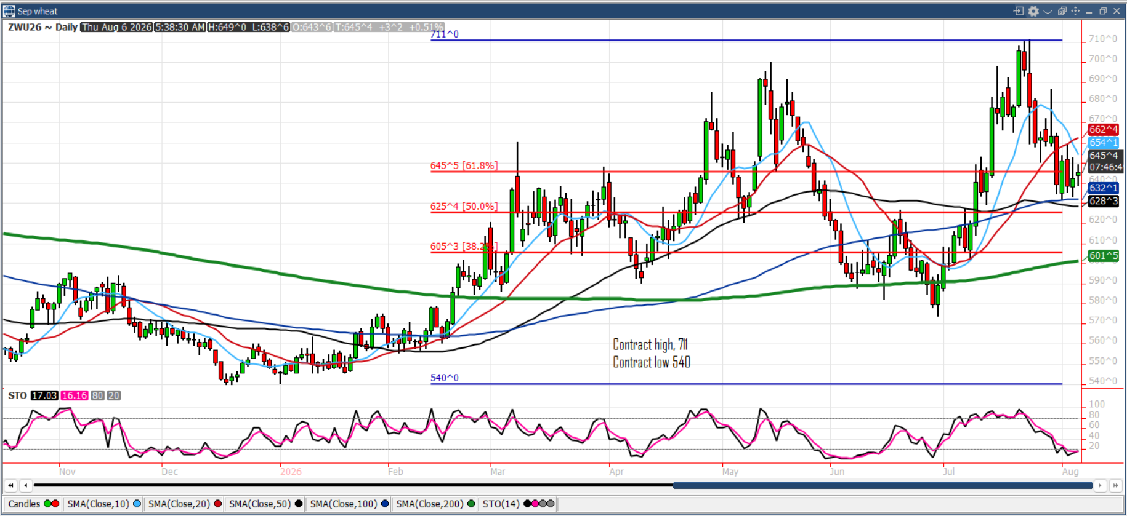This screenshot has height=516, width=1127.
Task: Click the black SMA 50 color swatch
Action: pos(299,504)
